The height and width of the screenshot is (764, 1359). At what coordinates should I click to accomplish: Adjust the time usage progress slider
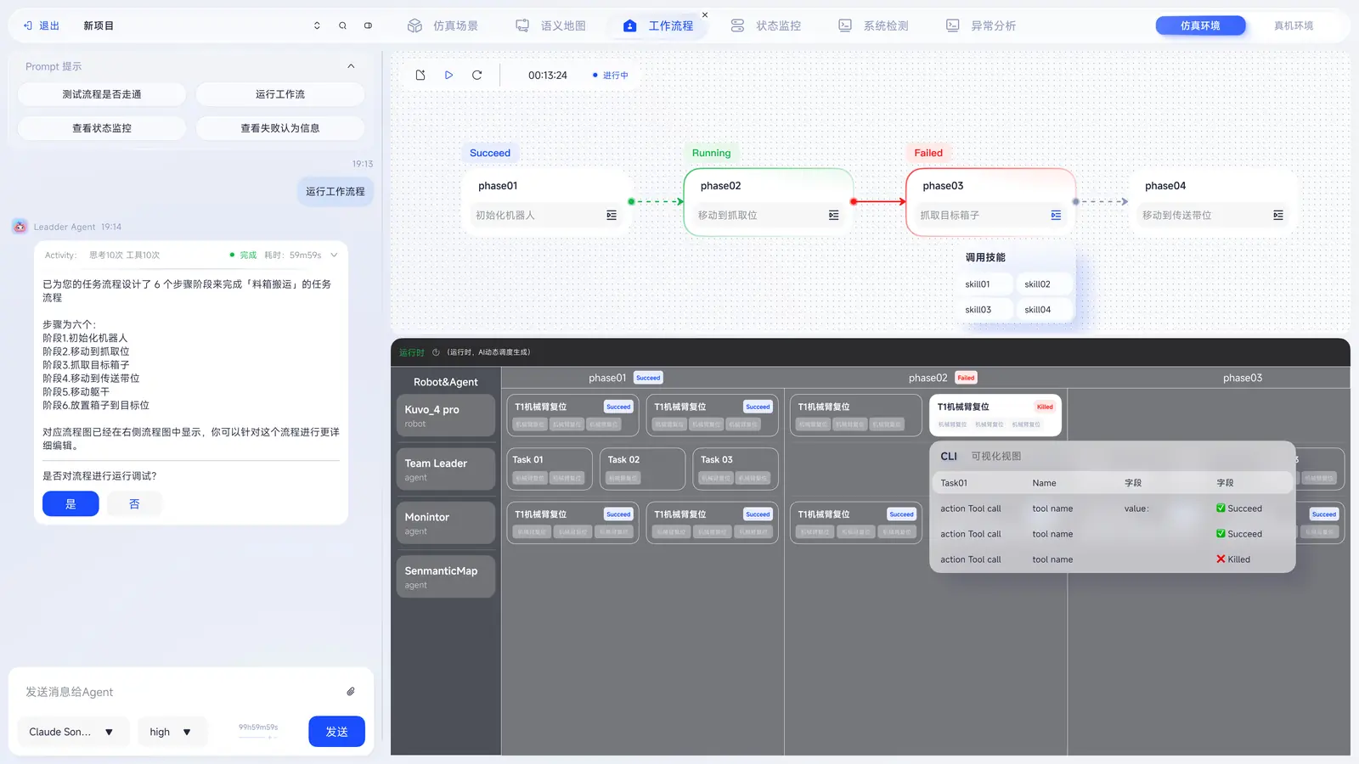tap(258, 737)
